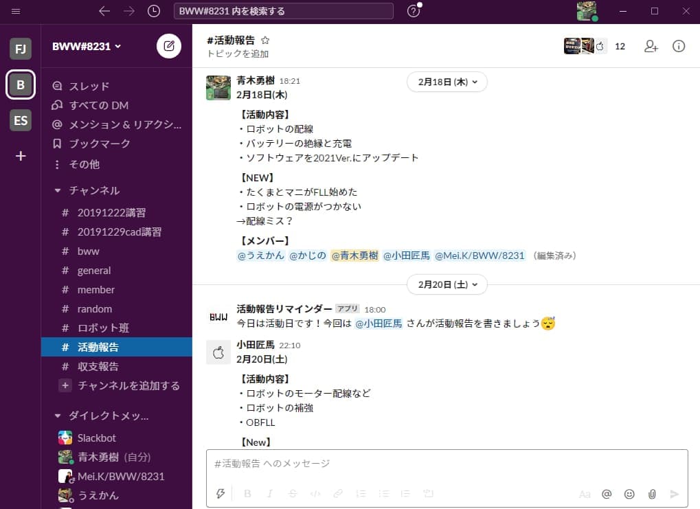Click トピックを追加 under the channel name
Viewport: 700px width, 509px height.
(238, 52)
